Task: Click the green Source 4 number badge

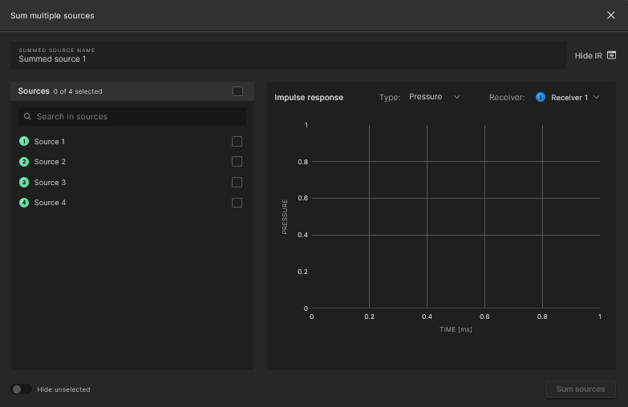Action: coord(24,203)
